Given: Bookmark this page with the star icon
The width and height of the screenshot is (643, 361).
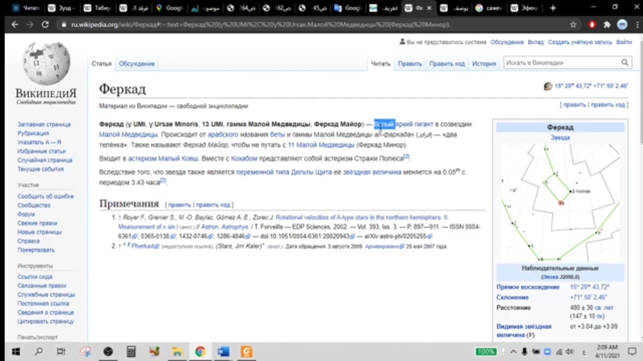Looking at the screenshot, I should 573,24.
